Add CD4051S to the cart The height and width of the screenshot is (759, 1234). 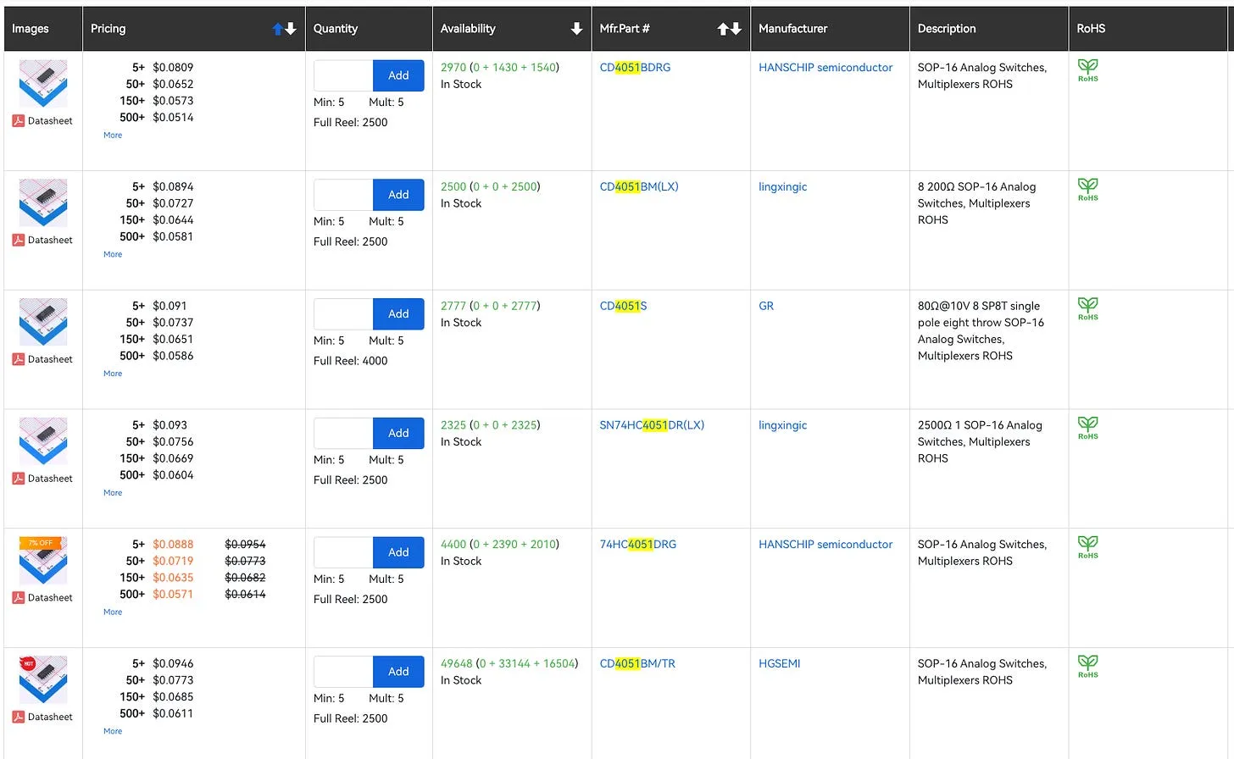[x=398, y=314]
